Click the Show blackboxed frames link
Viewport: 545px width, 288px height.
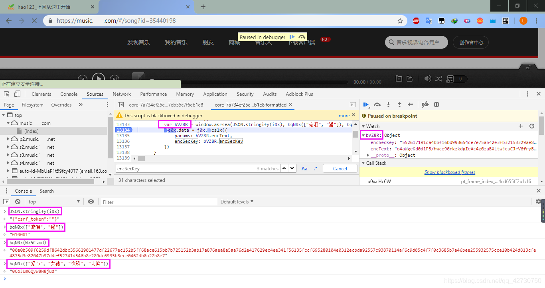(450, 172)
